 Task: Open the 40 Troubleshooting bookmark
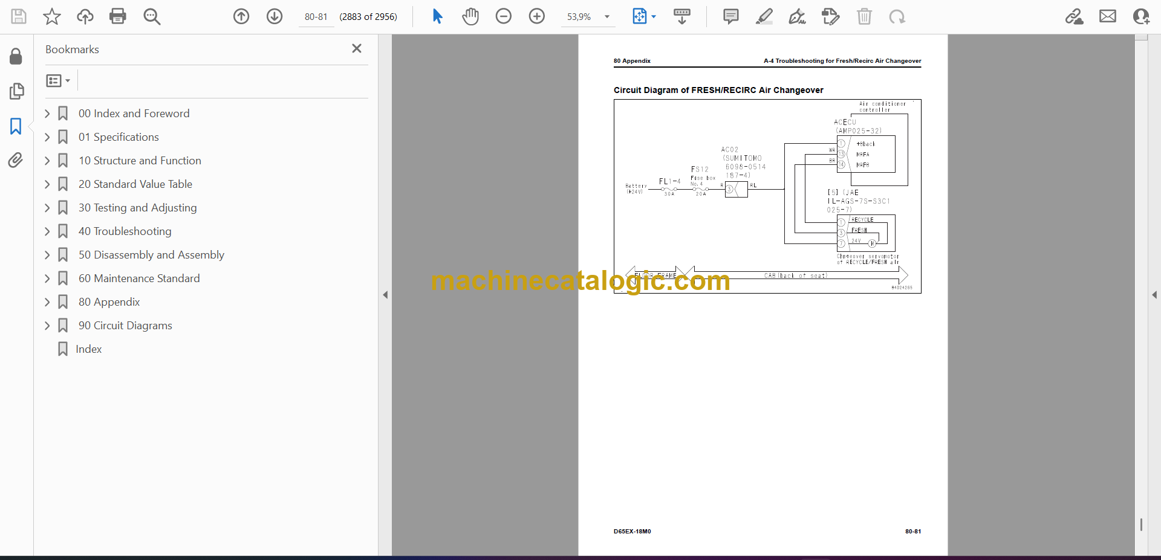coord(125,231)
